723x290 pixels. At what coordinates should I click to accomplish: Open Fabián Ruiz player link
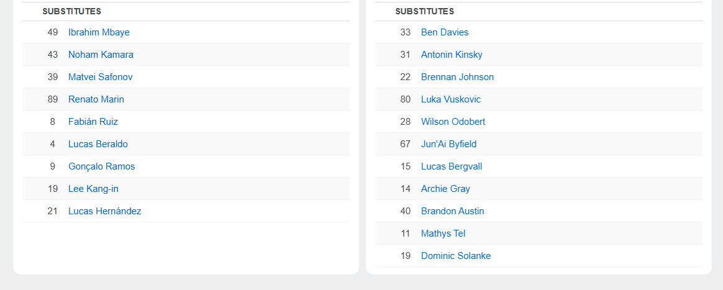pyautogui.click(x=93, y=122)
